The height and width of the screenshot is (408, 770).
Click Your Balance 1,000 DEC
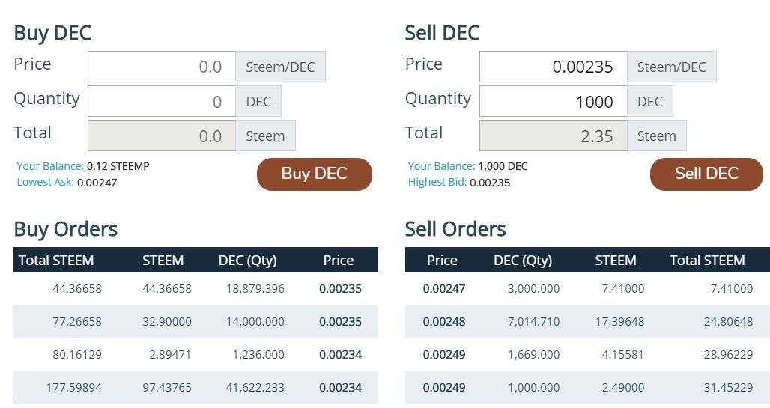click(x=503, y=166)
